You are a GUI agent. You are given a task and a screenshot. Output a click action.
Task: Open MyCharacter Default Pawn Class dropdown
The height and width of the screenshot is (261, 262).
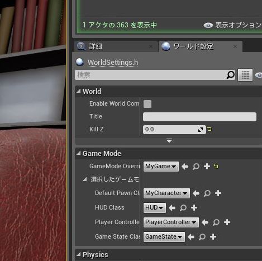coord(166,193)
